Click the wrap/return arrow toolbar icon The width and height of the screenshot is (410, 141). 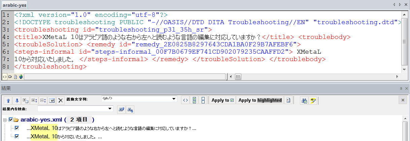coord(52,100)
